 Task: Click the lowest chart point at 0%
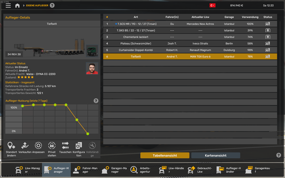88,134
